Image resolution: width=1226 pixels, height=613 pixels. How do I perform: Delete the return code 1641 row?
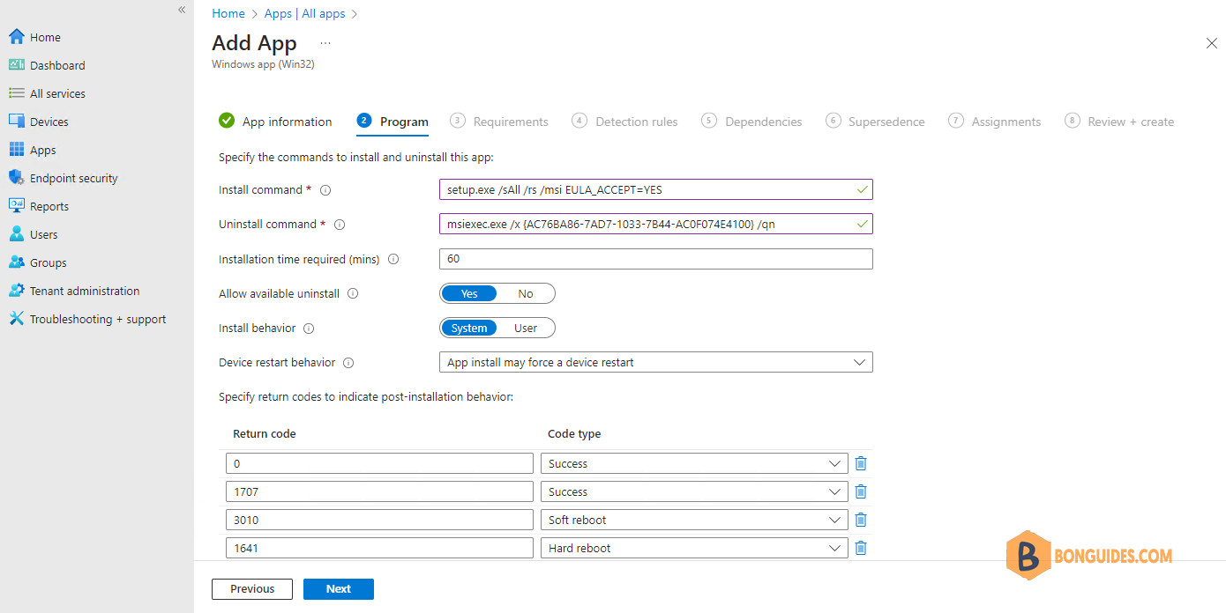[861, 548]
